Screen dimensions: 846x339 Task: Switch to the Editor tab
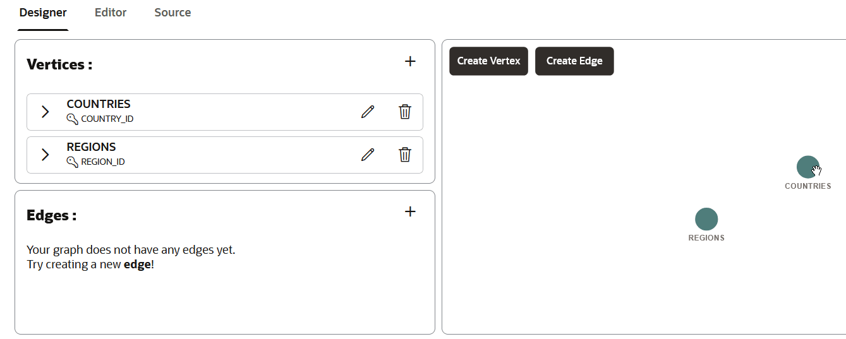pyautogui.click(x=111, y=13)
